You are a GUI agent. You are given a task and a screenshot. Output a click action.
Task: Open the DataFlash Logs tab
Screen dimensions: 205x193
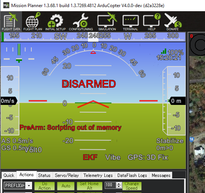pos(132,175)
